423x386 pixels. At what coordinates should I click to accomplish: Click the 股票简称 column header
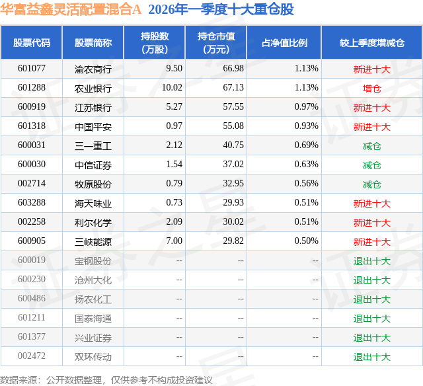click(x=93, y=43)
